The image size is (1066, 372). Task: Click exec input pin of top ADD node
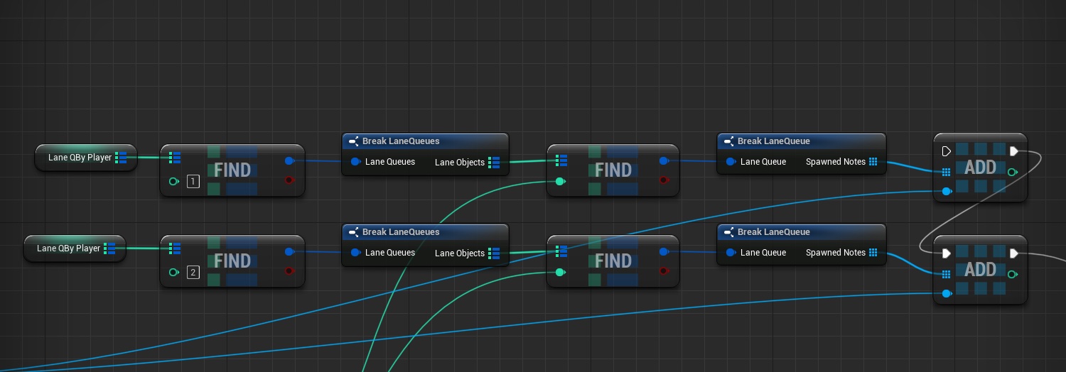click(946, 151)
